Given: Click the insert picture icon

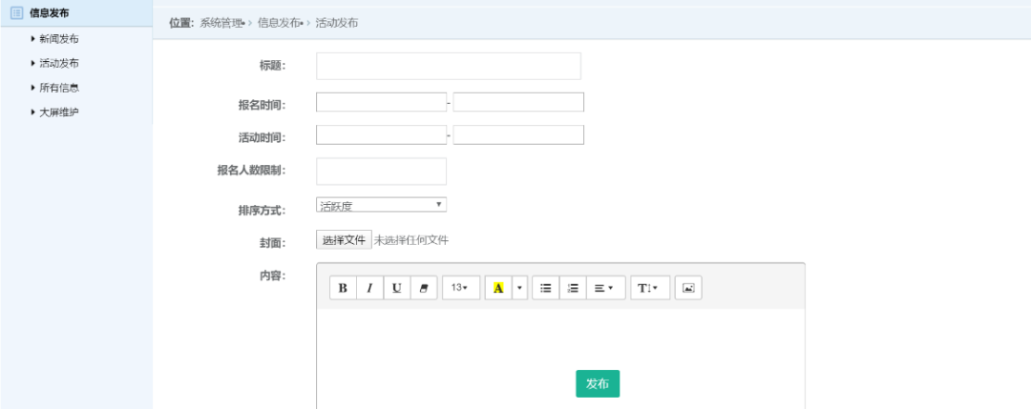Looking at the screenshot, I should (x=688, y=288).
